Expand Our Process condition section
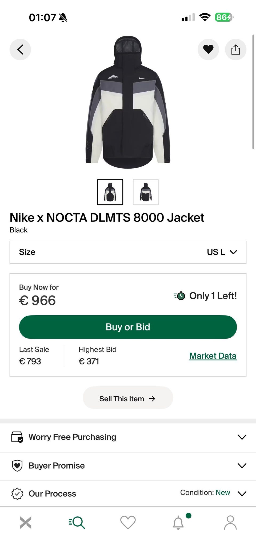This screenshot has width=256, height=556. (x=128, y=493)
